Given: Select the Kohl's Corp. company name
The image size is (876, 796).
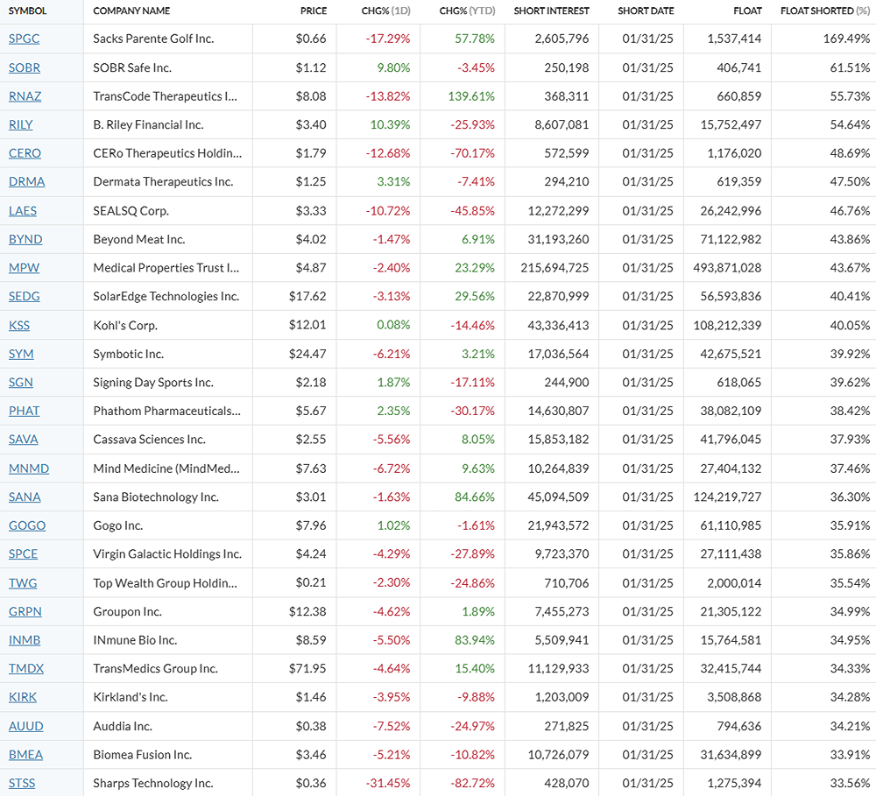Looking at the screenshot, I should 125,325.
